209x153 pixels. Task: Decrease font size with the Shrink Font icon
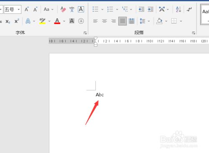36,9
